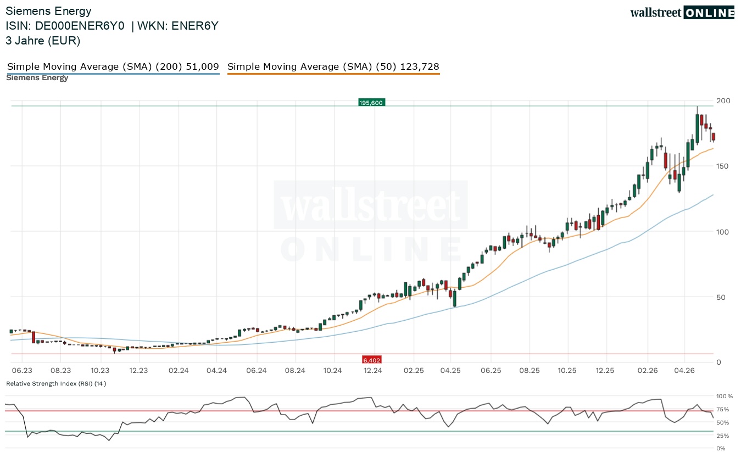
Task: Click the RSI 50% axis label
Action: (723, 422)
